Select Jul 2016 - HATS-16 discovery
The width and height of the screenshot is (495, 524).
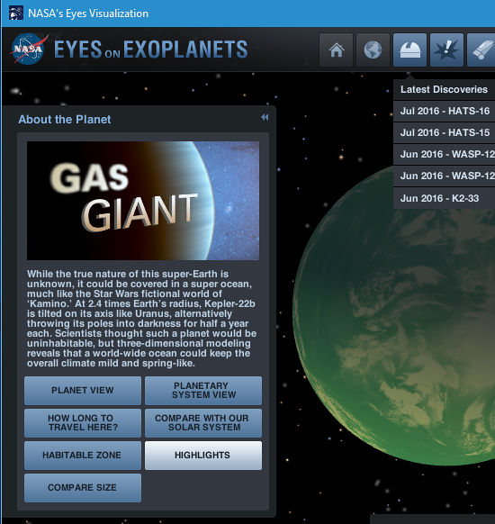445,111
